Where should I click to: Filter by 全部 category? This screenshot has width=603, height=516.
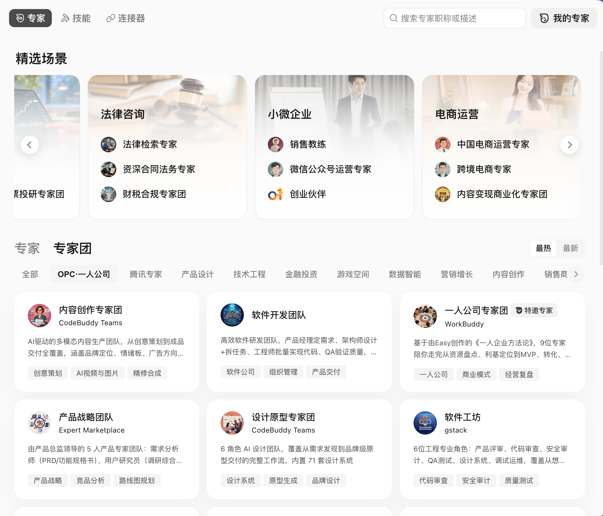tap(30, 274)
